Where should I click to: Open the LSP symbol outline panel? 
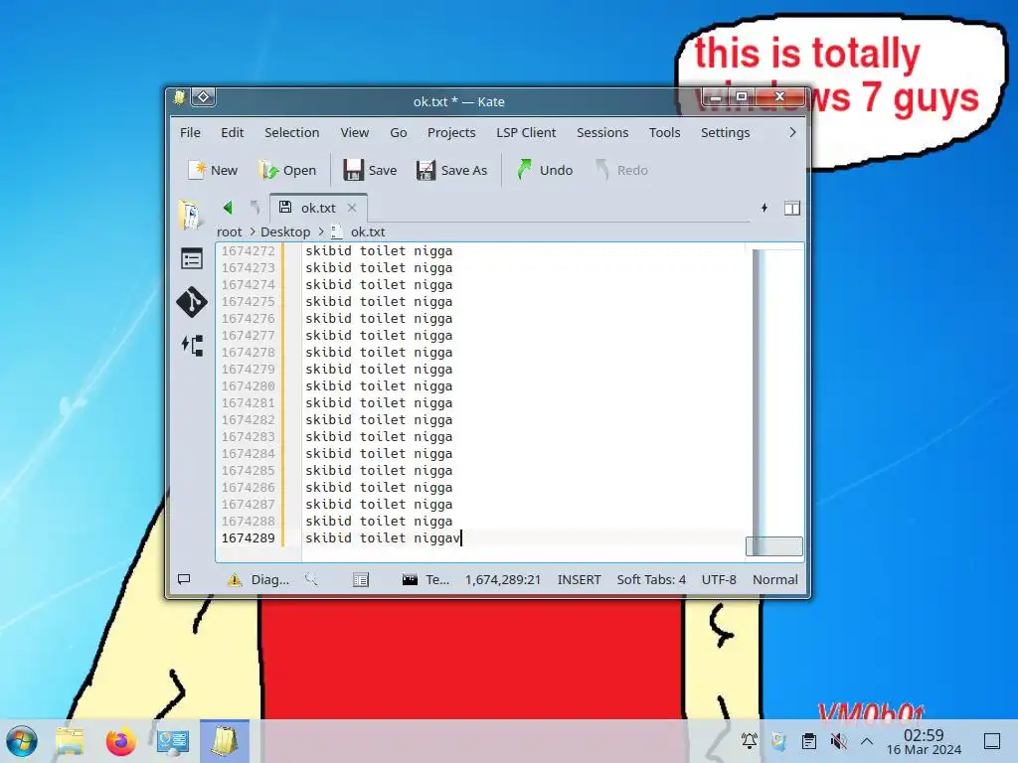[x=192, y=345]
